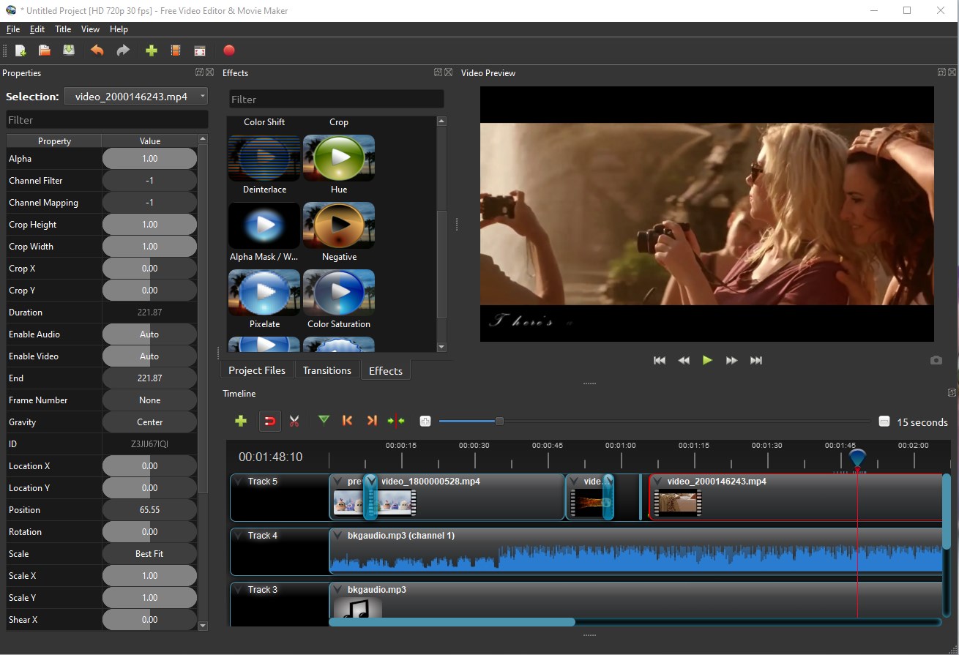This screenshot has width=959, height=655.
Task: Click the green Import Files plus icon
Action: pos(152,50)
